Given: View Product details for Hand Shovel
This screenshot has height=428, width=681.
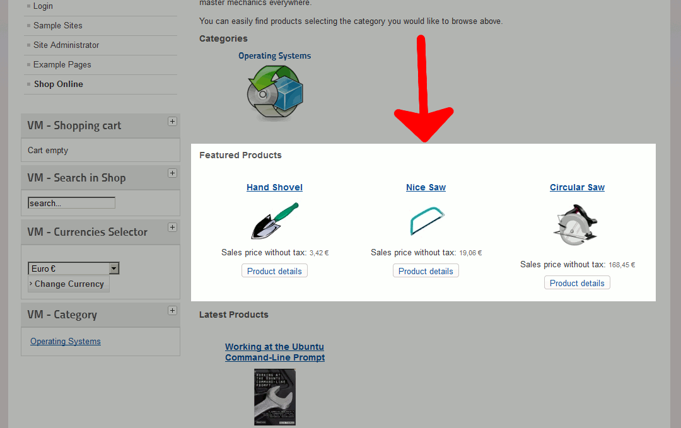Looking at the screenshot, I should (274, 271).
